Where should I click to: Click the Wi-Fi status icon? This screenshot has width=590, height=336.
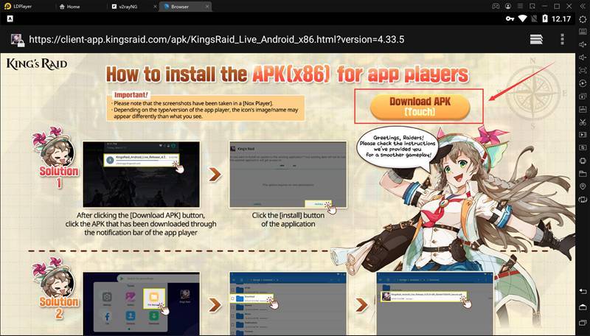coord(522,19)
